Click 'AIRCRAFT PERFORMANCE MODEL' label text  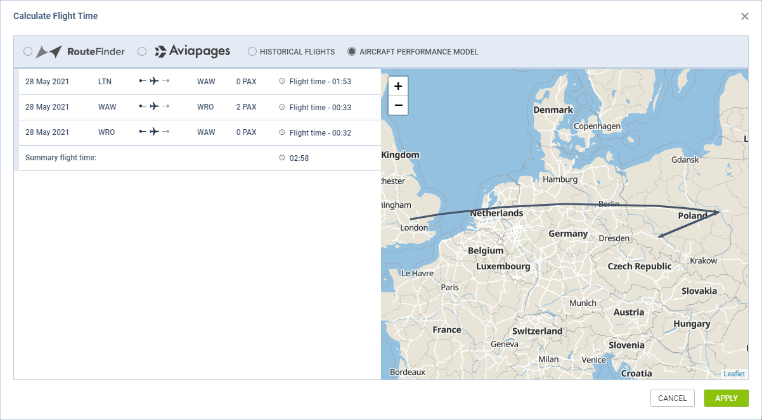pyautogui.click(x=419, y=52)
